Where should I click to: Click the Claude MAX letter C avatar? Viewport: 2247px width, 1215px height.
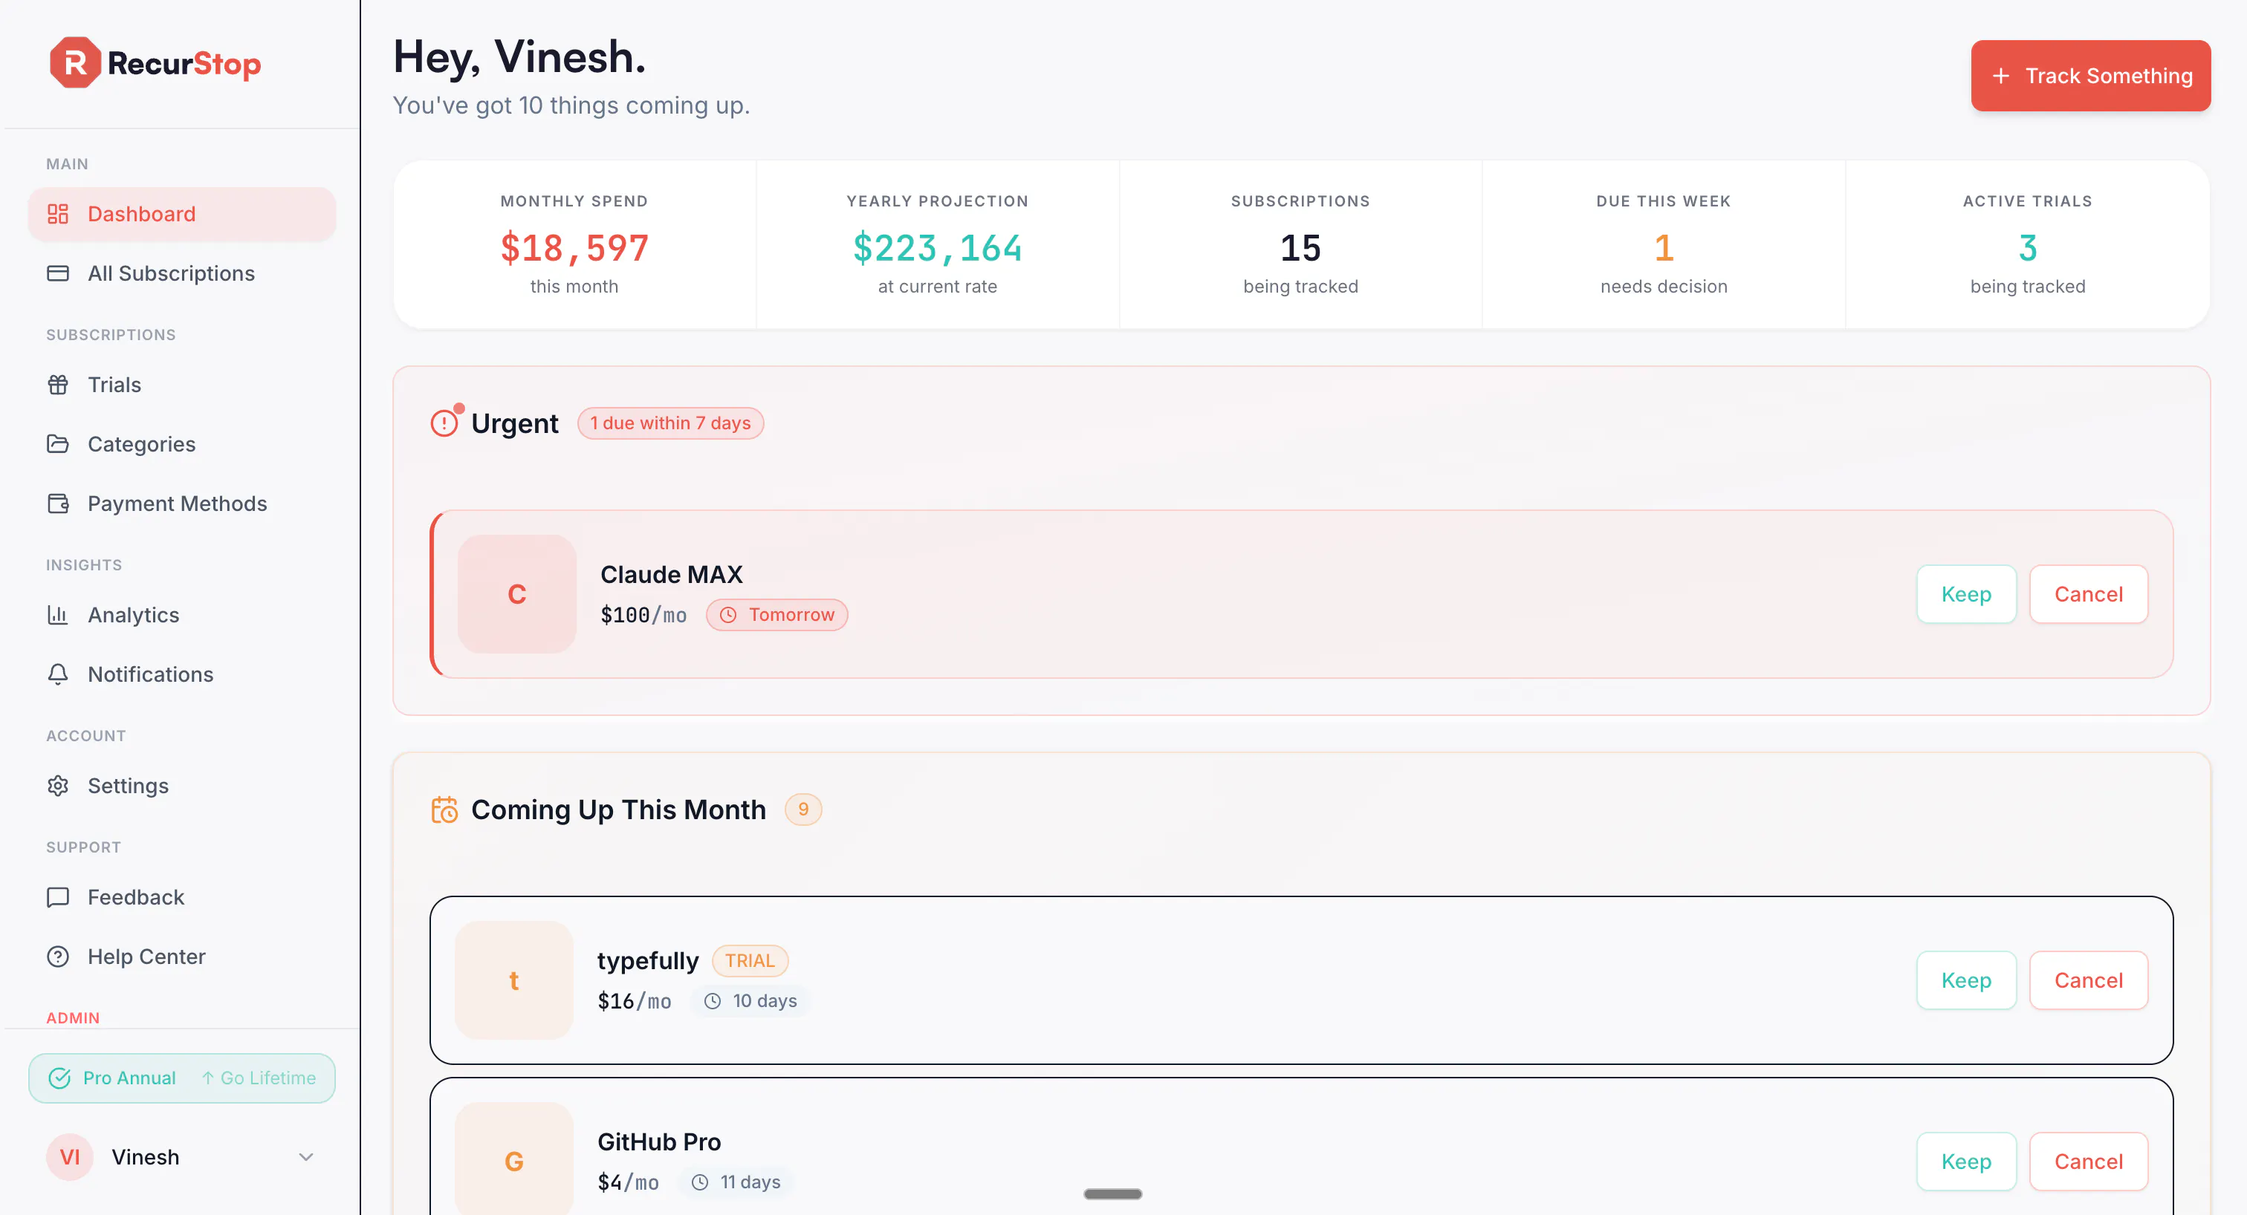tap(516, 593)
